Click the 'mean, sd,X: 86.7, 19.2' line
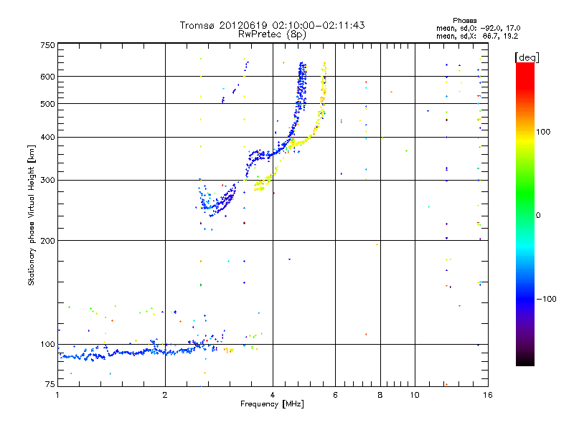The height and width of the screenshot is (430, 574). 477,36
